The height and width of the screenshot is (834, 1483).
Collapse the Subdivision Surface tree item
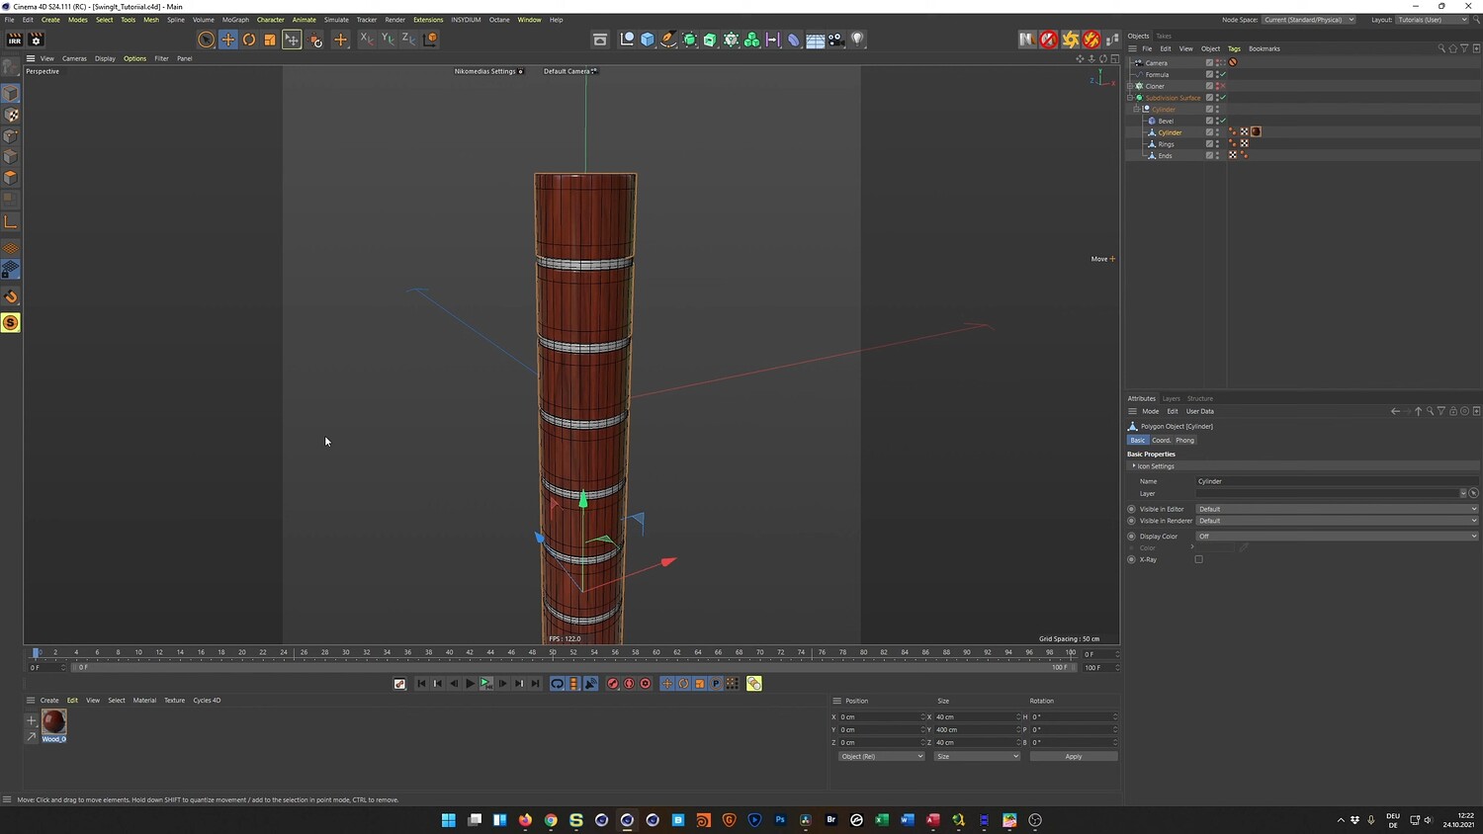(x=1130, y=98)
